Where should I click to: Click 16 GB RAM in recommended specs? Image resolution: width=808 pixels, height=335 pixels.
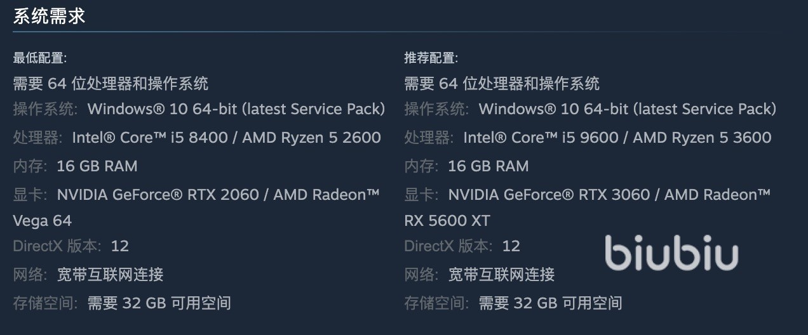point(488,166)
